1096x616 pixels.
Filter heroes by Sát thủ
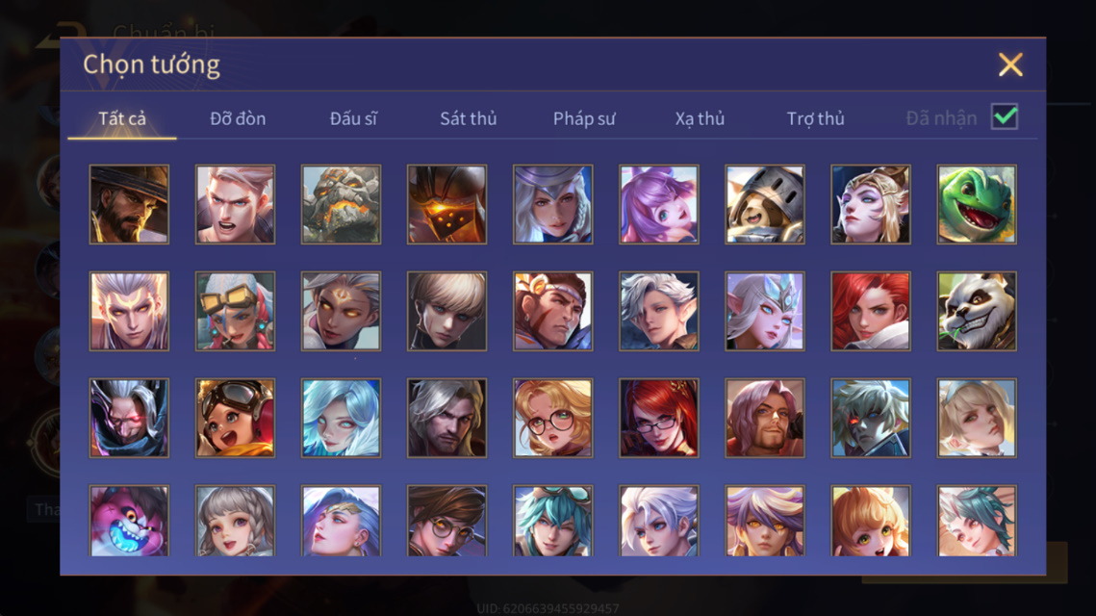469,118
